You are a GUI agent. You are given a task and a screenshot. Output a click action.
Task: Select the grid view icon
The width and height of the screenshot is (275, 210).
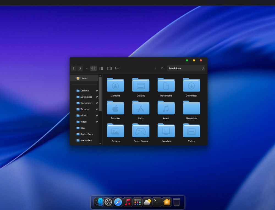pyautogui.click(x=94, y=68)
